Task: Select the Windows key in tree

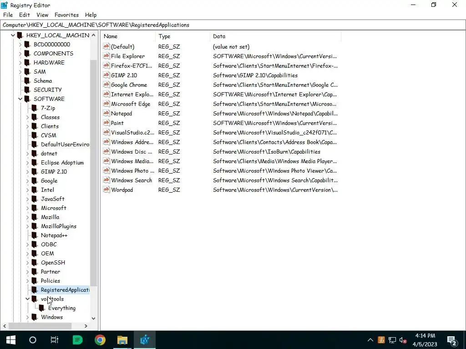Action: 52,317
